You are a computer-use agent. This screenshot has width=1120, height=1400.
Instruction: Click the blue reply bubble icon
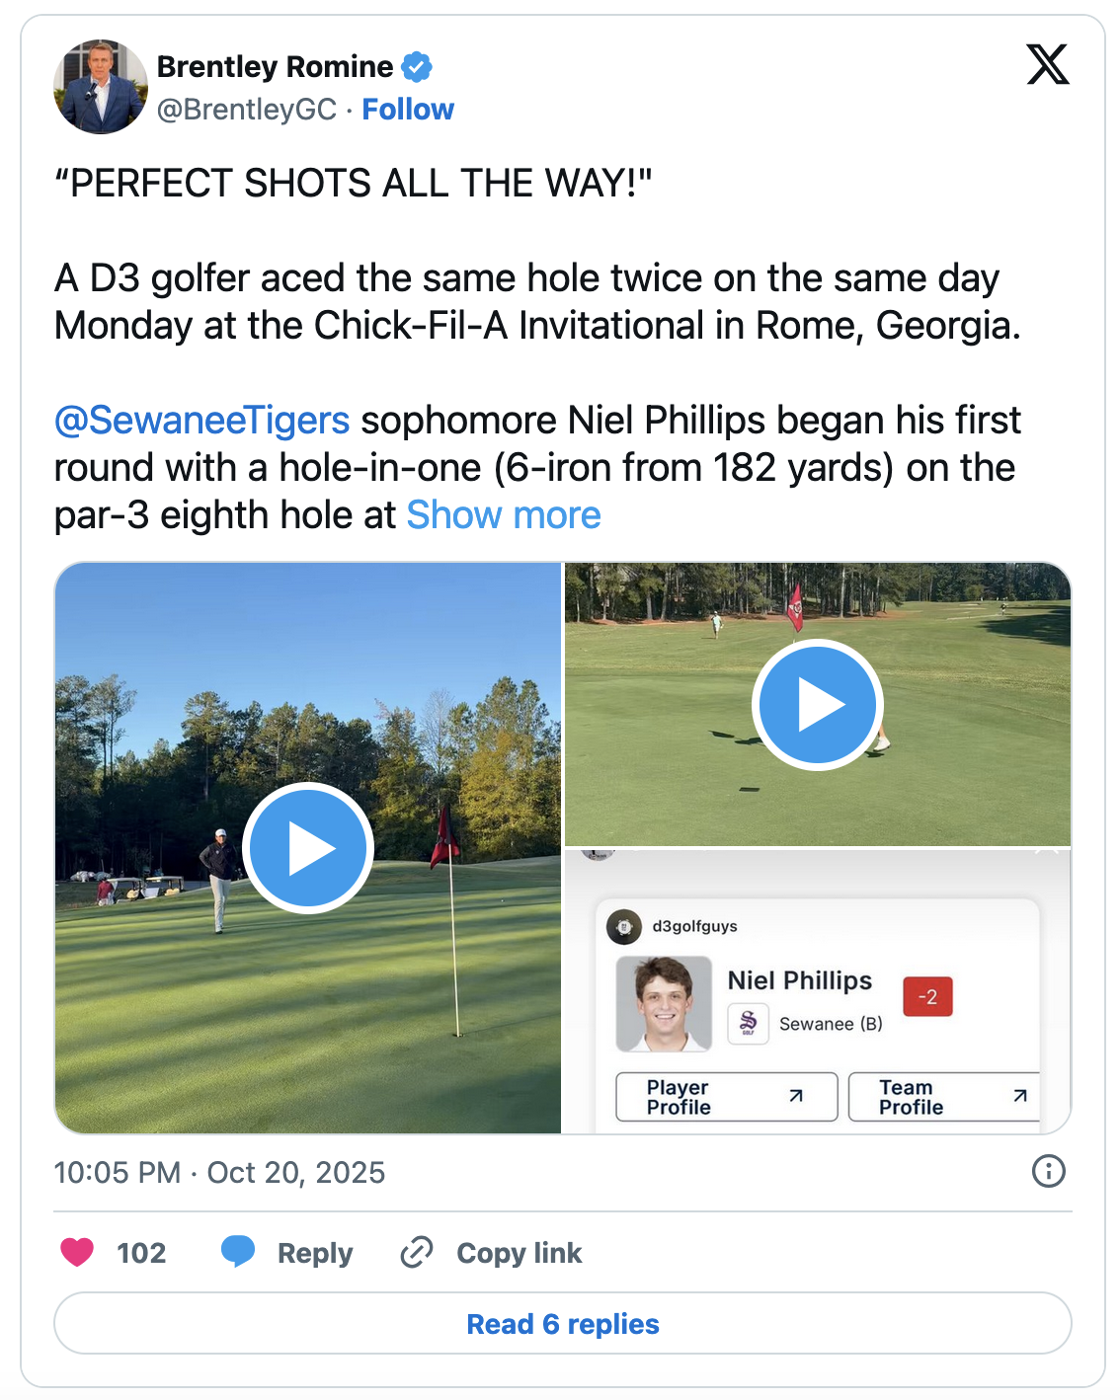coord(238,1252)
